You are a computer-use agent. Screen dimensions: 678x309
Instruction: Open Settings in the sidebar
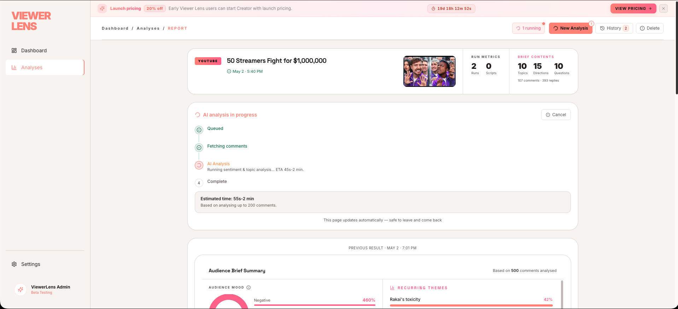click(x=45, y=264)
